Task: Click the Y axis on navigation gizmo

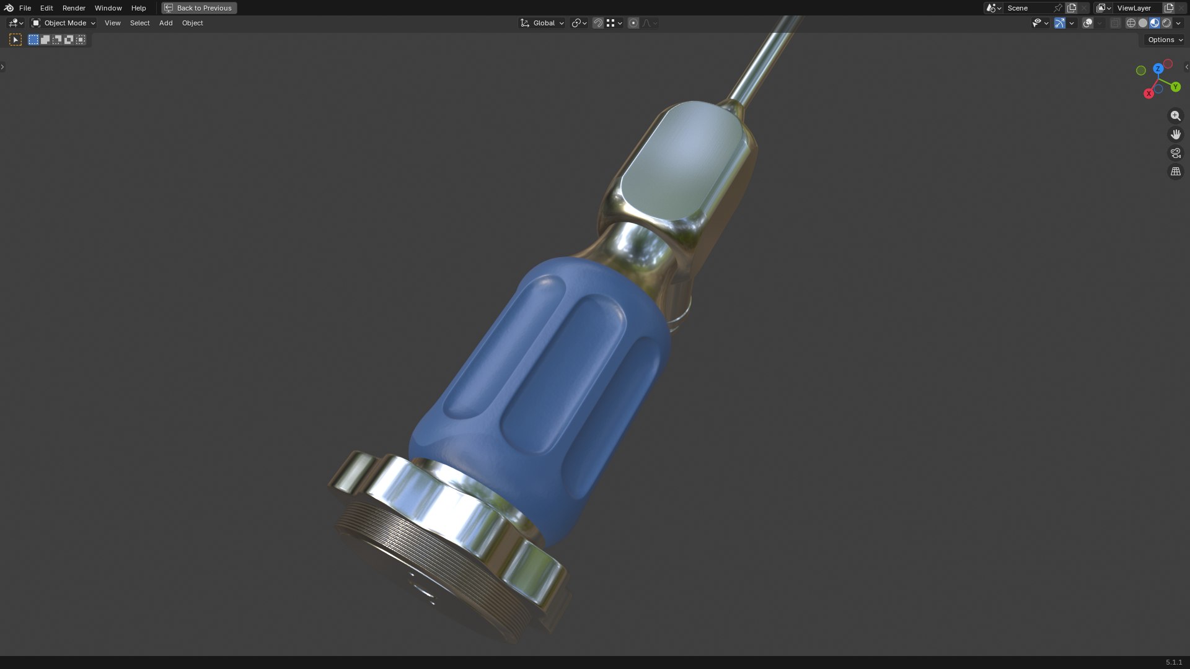Action: (x=1176, y=87)
